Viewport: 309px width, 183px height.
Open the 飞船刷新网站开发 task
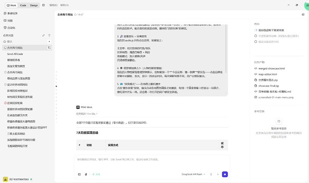coord(17,146)
